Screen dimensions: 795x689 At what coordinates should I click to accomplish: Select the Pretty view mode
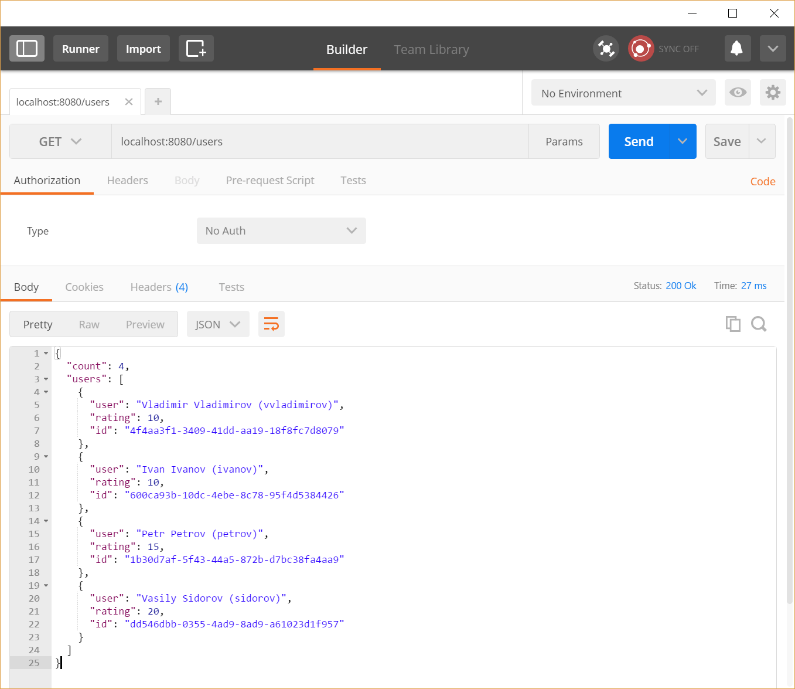click(x=38, y=324)
